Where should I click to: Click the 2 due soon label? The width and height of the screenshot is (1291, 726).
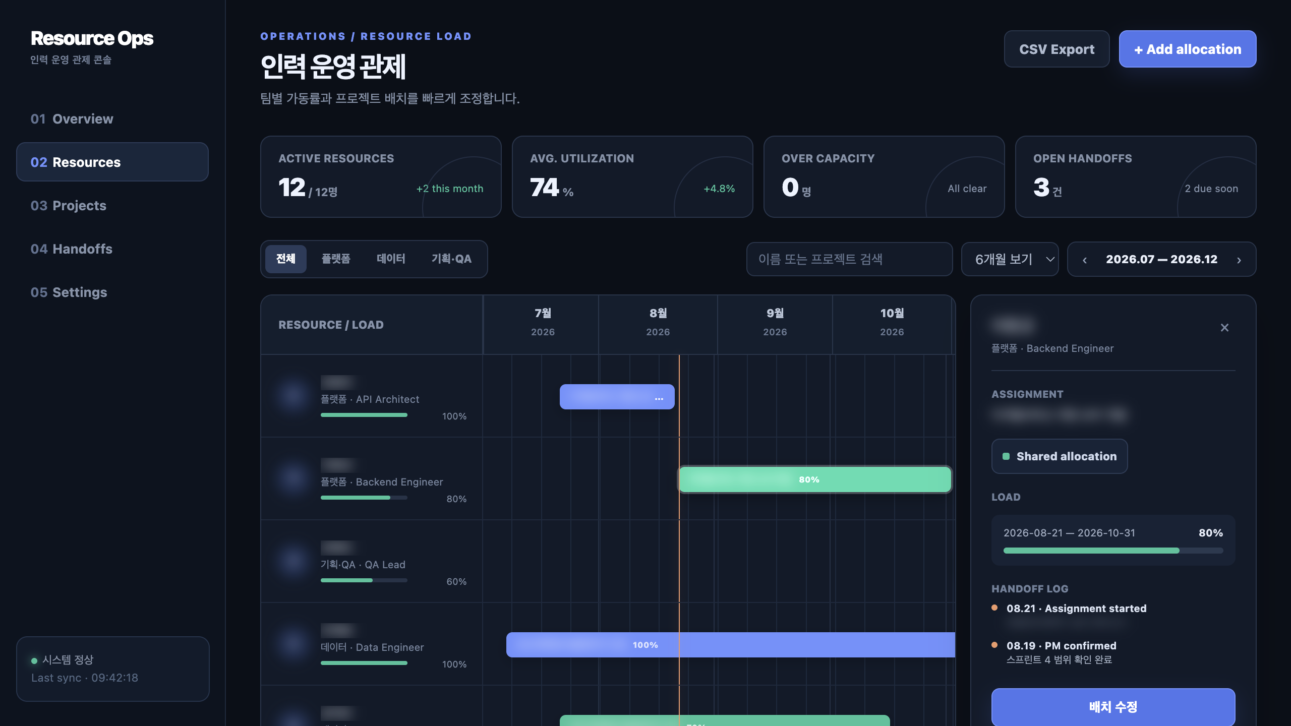coord(1211,189)
